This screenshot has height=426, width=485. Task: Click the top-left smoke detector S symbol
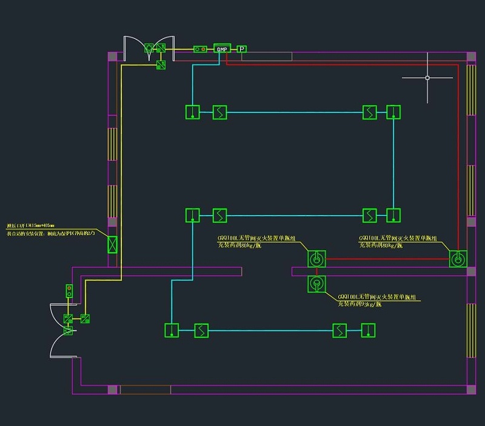coord(219,112)
